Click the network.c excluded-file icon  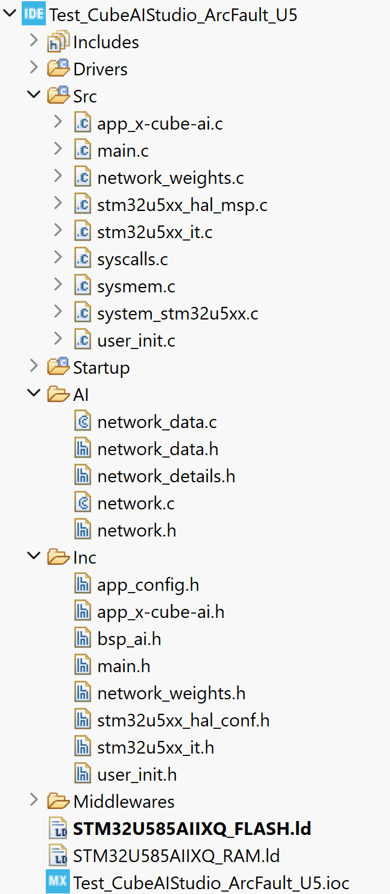83,503
